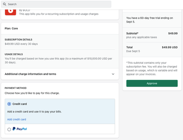Screen dimensions: 183x140
Task: Approve the subscription charge
Action: 152,83
